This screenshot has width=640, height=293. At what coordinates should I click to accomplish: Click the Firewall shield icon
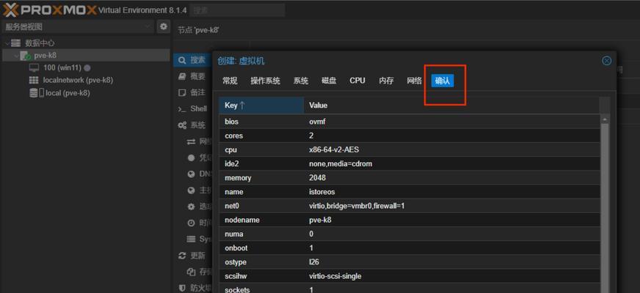[182, 288]
